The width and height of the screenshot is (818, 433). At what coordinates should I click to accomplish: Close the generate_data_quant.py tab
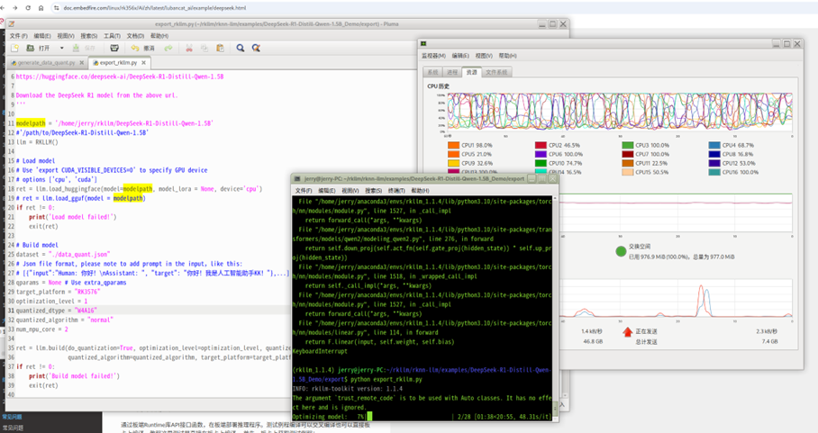(x=81, y=62)
